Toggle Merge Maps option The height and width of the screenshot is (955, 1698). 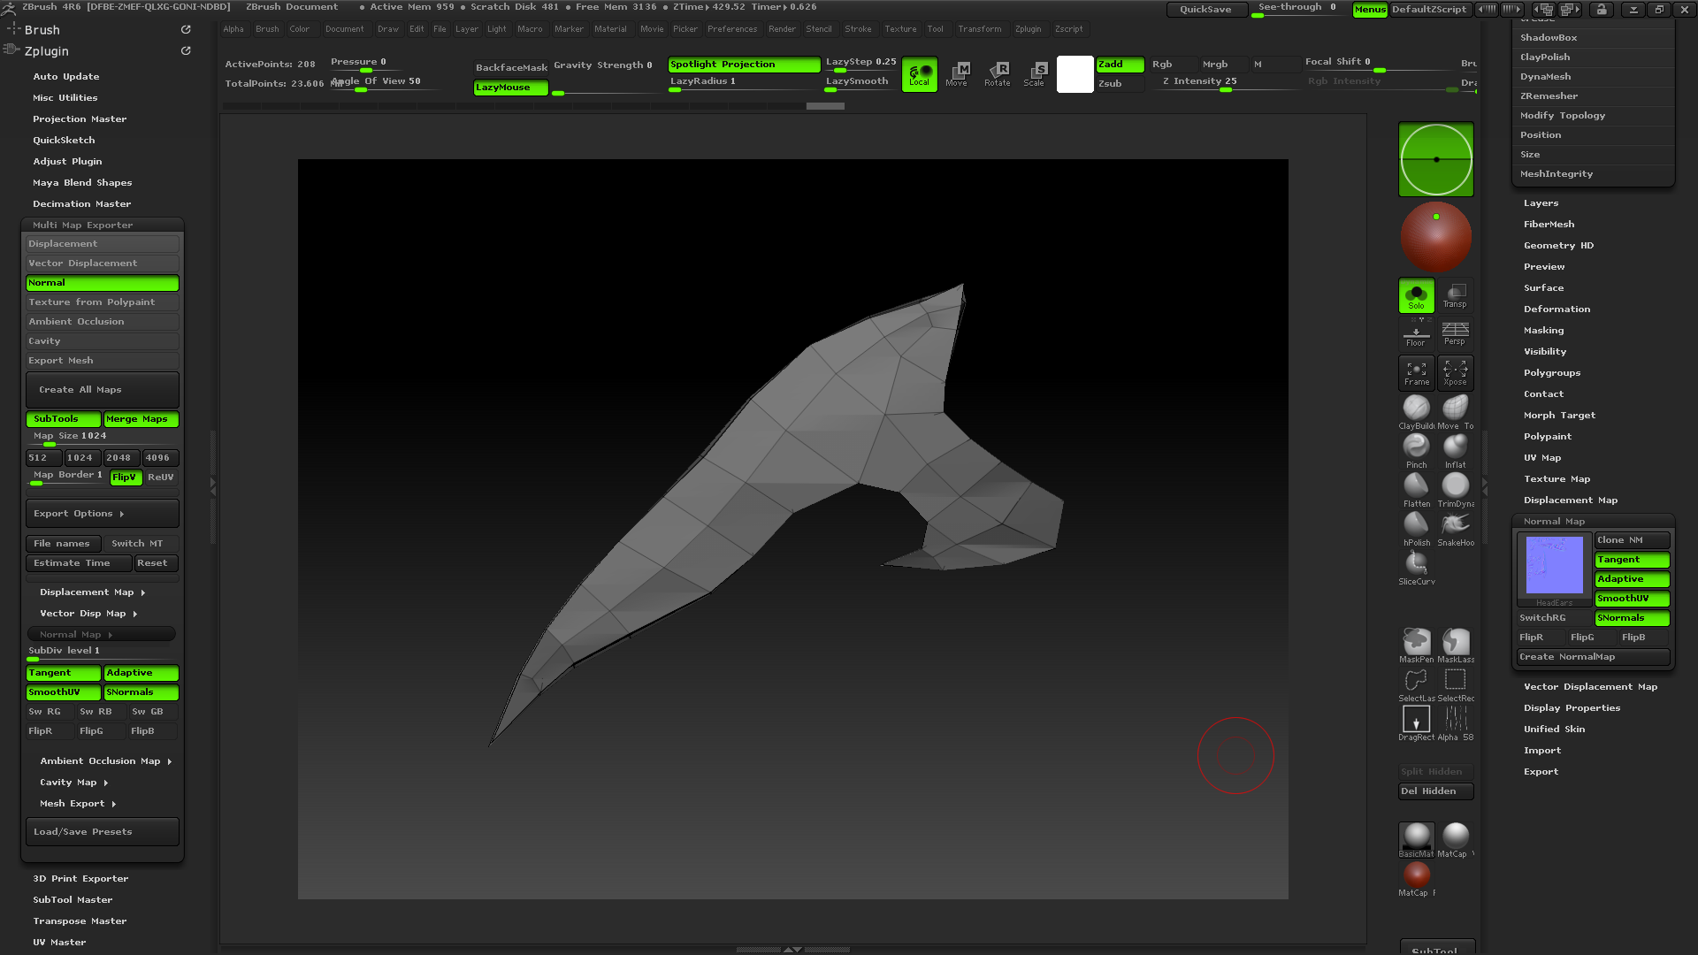(x=141, y=419)
